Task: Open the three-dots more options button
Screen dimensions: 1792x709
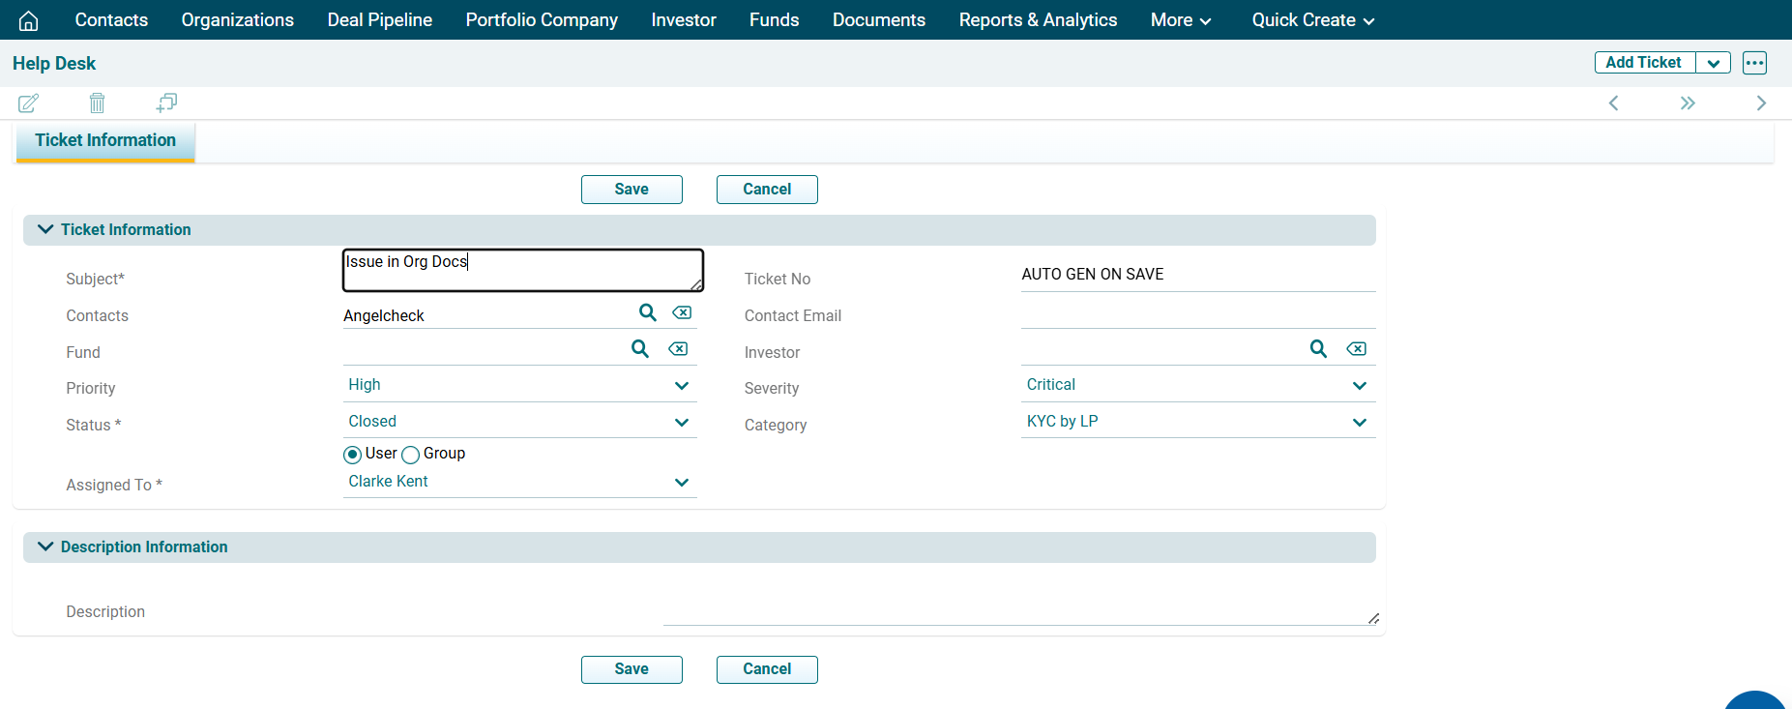Action: [1754, 63]
